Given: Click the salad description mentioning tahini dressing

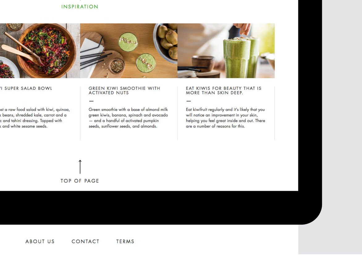Looking at the screenshot, I should (35, 118).
